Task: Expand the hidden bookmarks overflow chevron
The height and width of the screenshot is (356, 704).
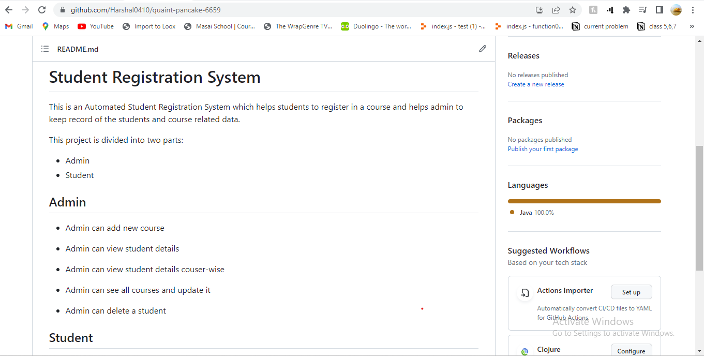Action: tap(692, 26)
